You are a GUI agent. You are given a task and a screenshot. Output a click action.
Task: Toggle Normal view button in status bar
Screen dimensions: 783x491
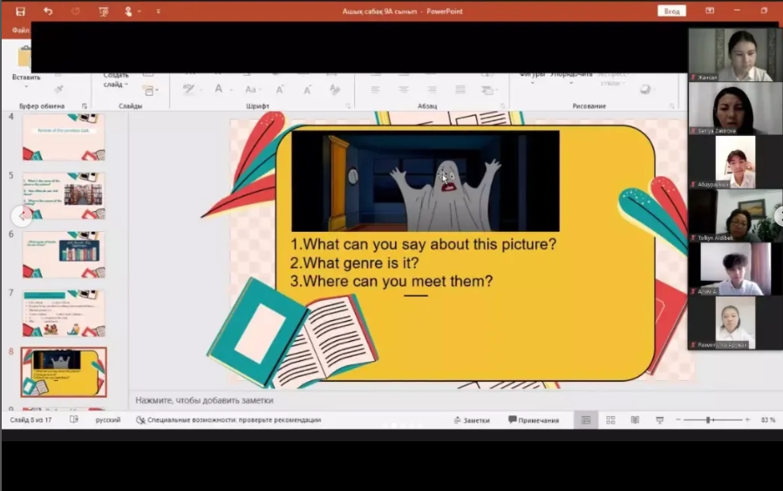click(586, 420)
